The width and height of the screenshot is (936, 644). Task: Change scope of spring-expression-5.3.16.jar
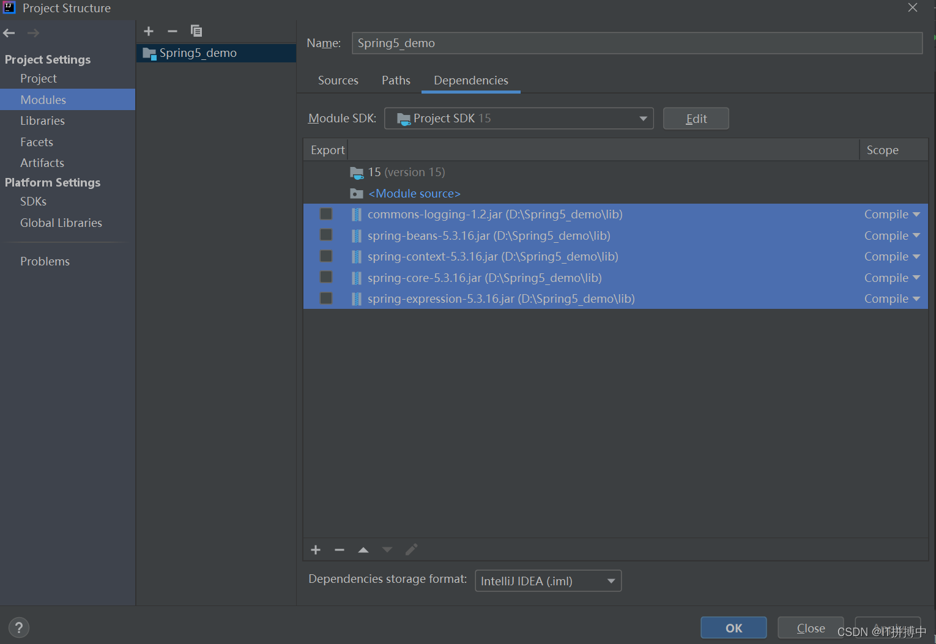coord(892,299)
